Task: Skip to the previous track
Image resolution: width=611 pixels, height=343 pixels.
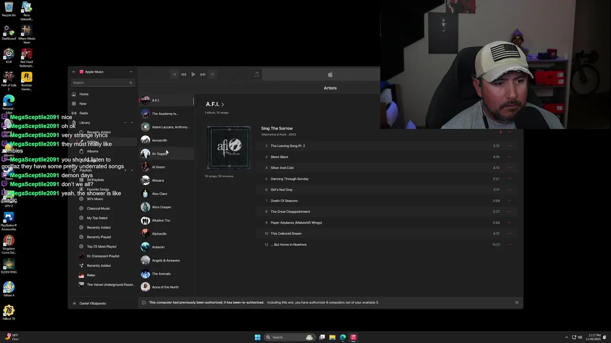Action: [x=184, y=74]
